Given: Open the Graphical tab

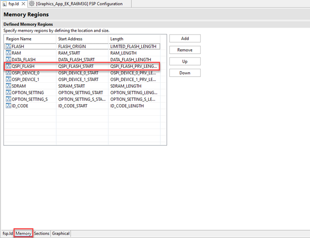Looking at the screenshot, I should (61, 233).
